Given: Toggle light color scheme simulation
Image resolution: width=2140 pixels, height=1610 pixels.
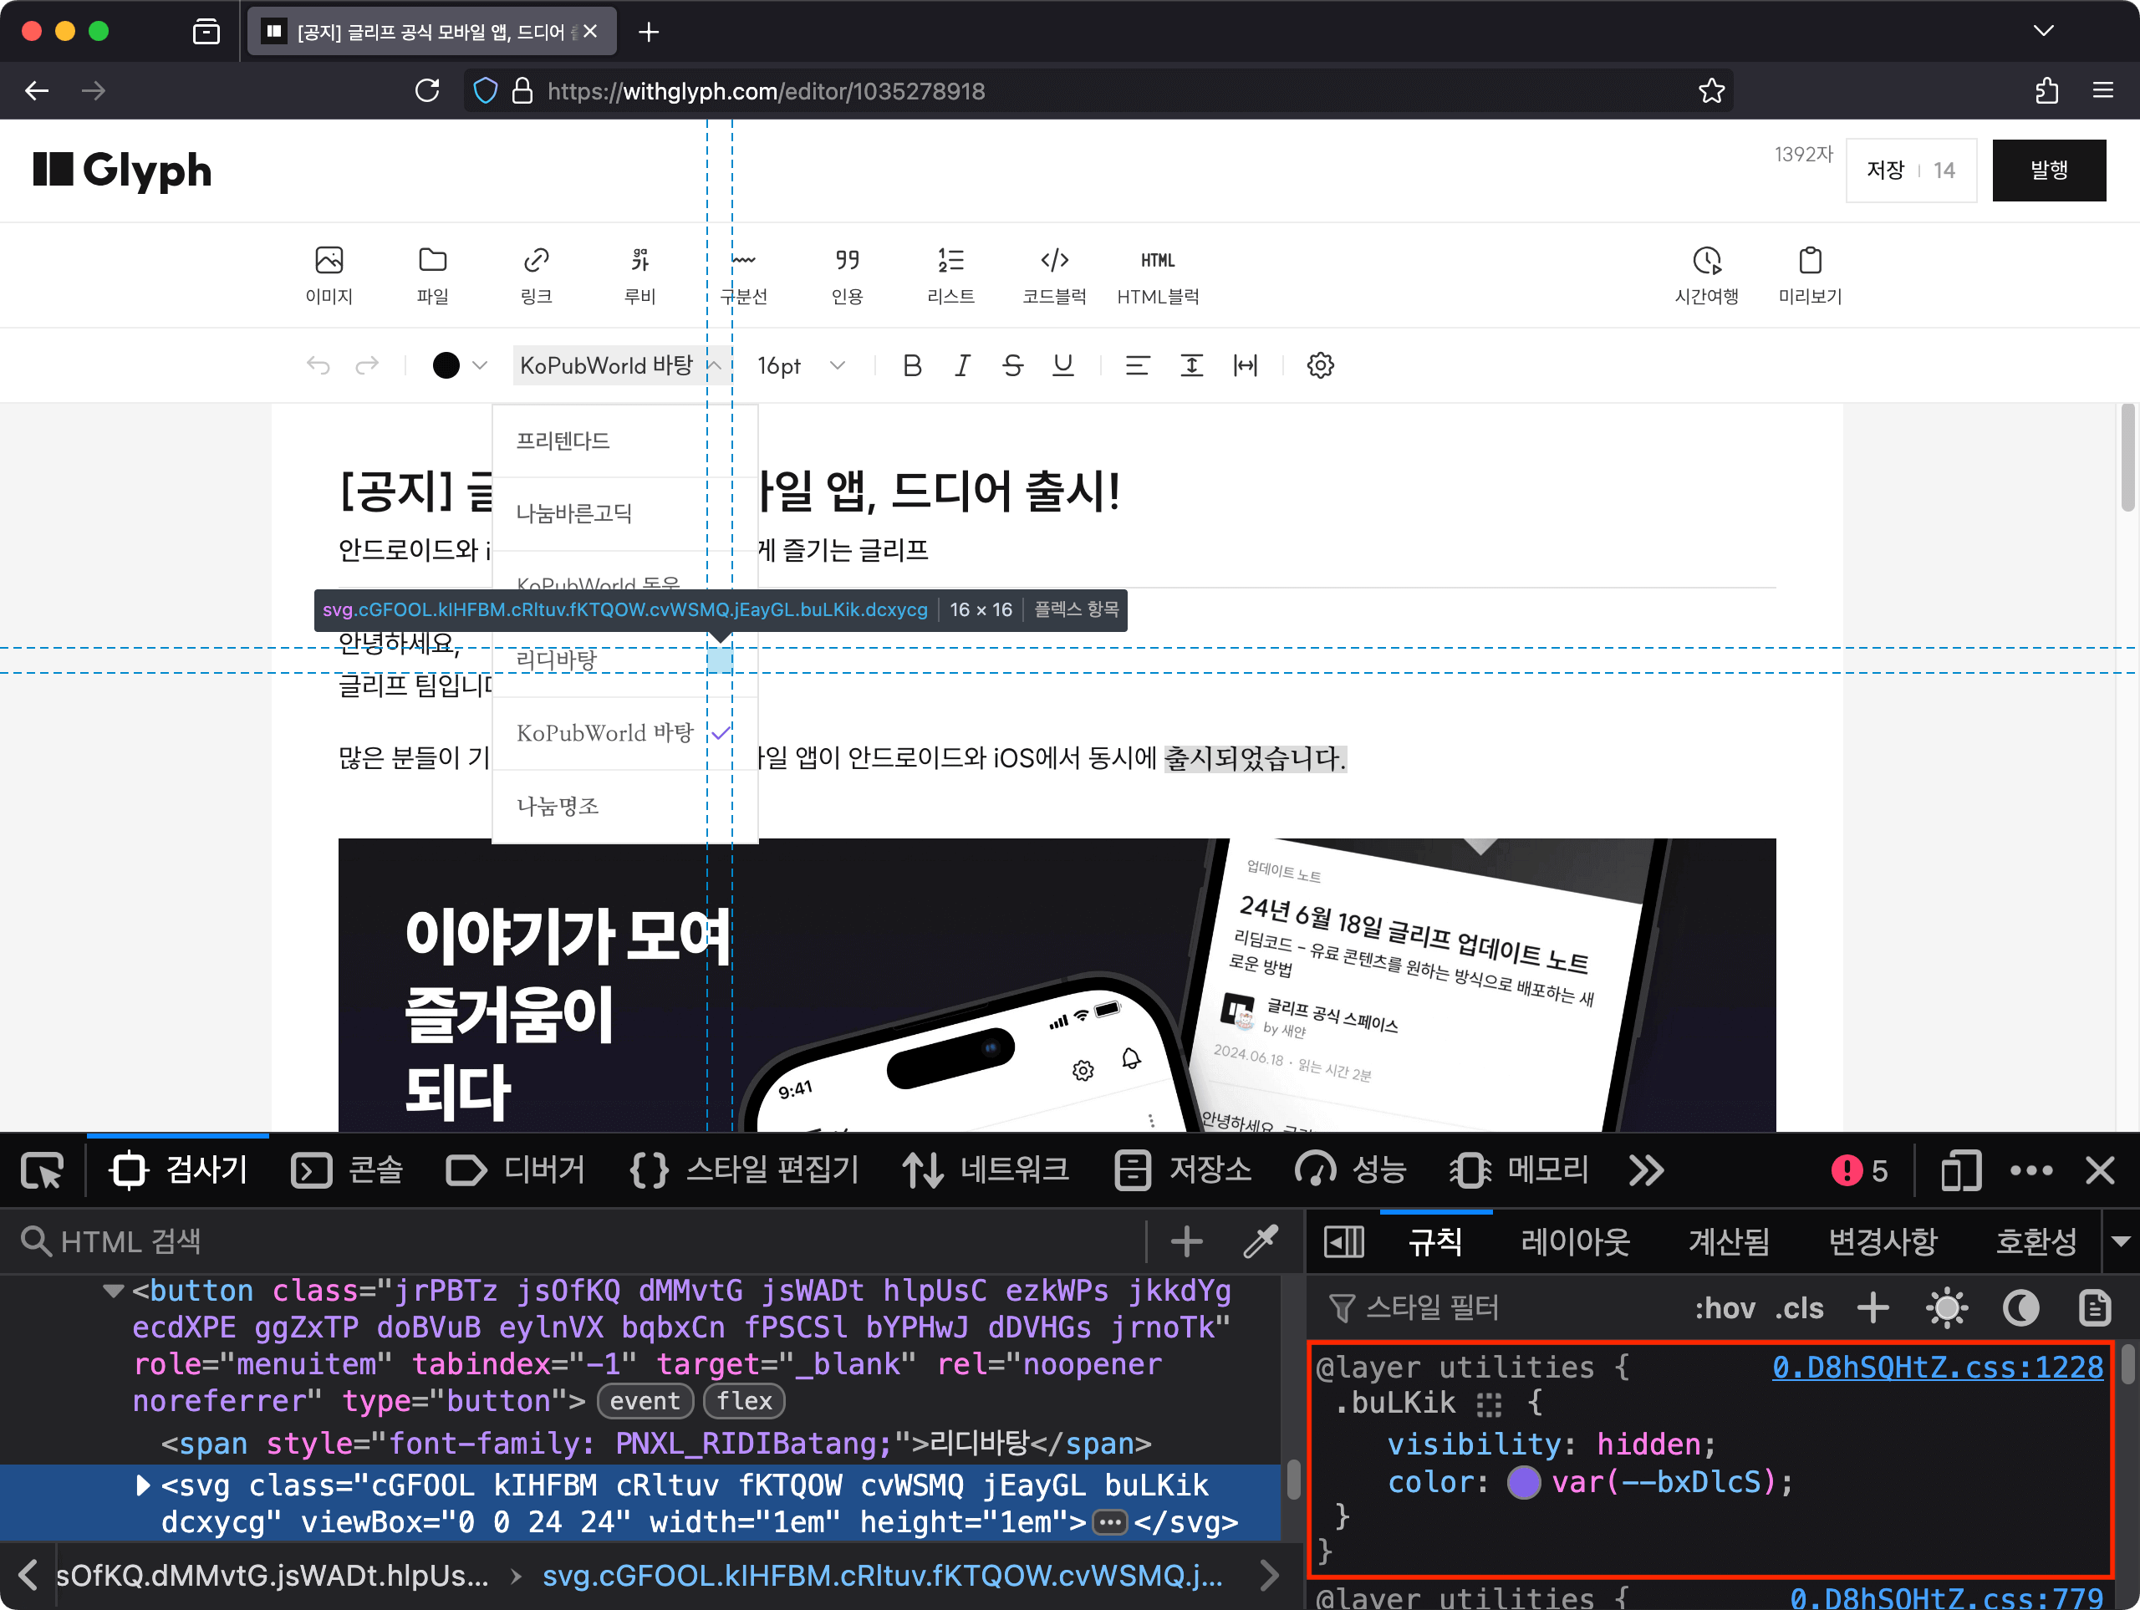Looking at the screenshot, I should click(1947, 1308).
